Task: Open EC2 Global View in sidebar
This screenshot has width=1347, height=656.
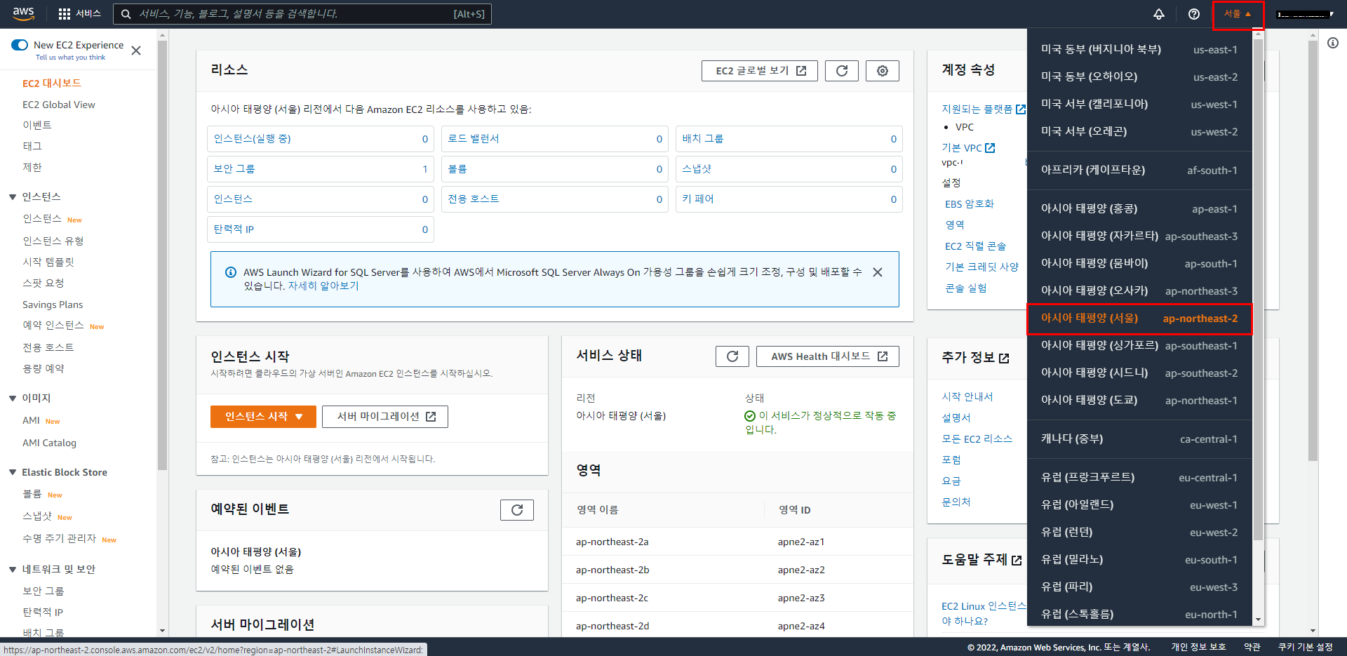Action: [x=59, y=105]
